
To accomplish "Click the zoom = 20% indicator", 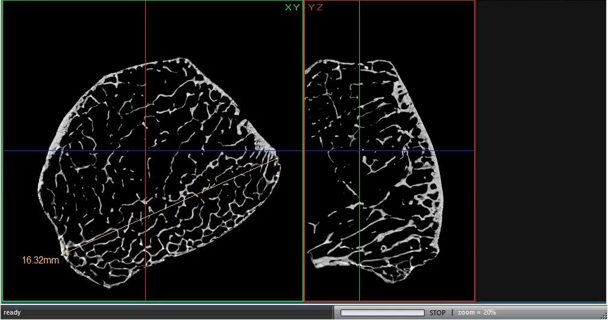I will (476, 313).
